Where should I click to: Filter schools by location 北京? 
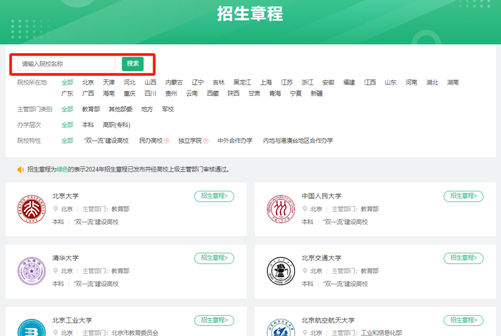tap(88, 83)
